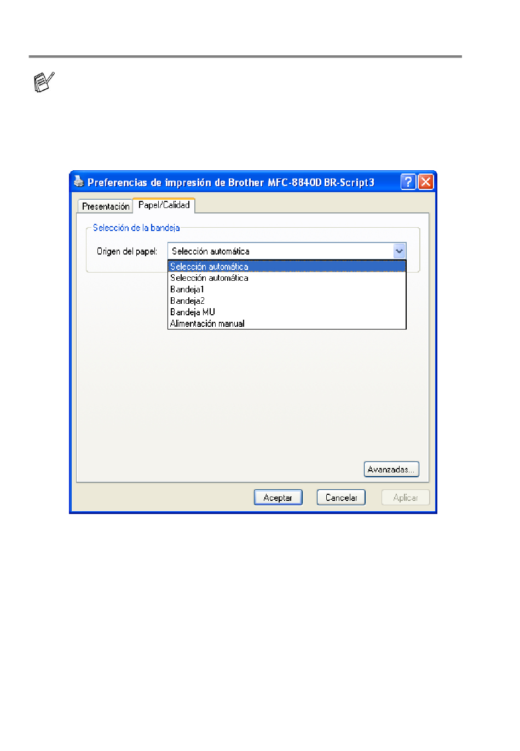Click the Origen del papel label
The height and width of the screenshot is (751, 520).
127,251
